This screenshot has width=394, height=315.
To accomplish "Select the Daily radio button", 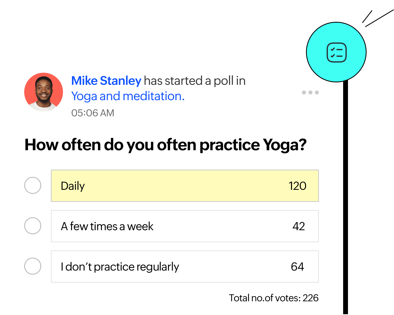I will point(33,185).
